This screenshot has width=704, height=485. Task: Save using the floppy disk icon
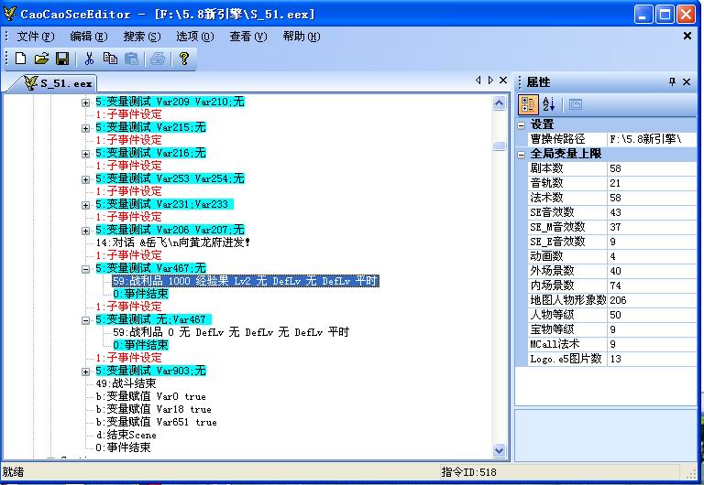(x=61, y=59)
